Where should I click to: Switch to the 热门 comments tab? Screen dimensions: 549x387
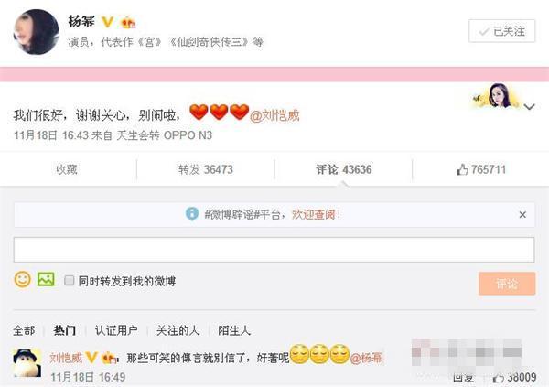pos(65,330)
